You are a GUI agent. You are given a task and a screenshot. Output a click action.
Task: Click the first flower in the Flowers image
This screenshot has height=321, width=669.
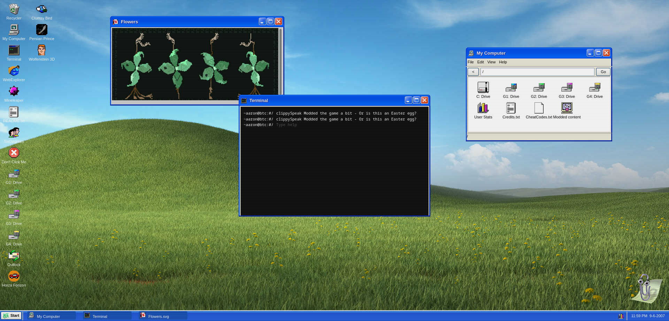[137, 66]
